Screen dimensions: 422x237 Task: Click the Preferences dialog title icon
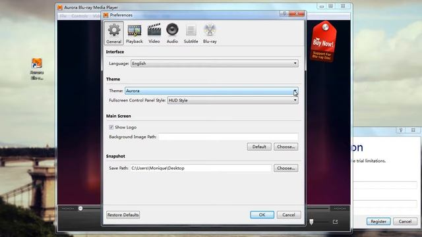[105, 15]
